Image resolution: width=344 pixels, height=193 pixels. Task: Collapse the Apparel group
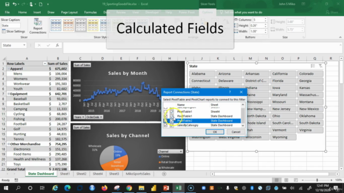pyautogui.click(x=9, y=69)
